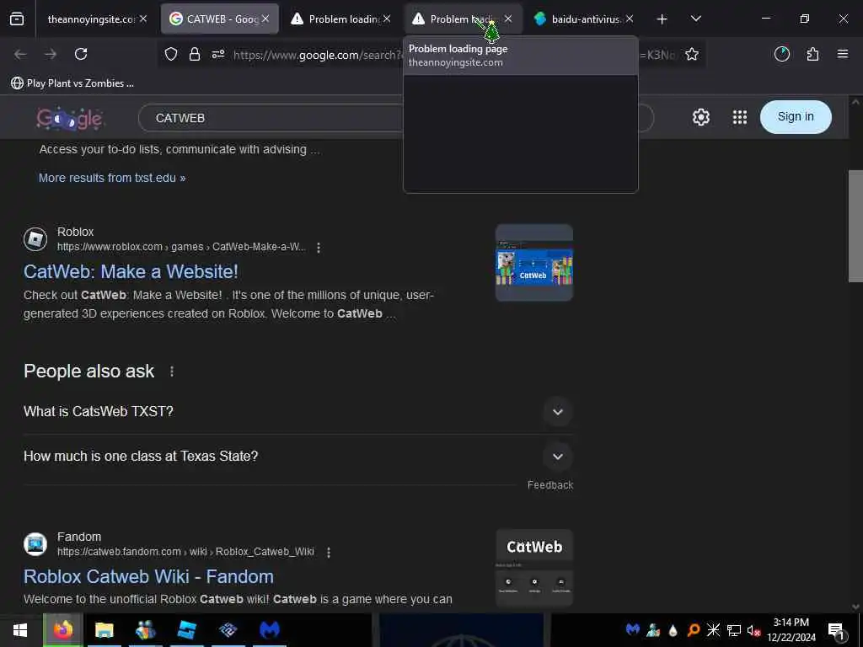863x647 pixels.
Task: Open Google quick settings gear
Action: (700, 117)
